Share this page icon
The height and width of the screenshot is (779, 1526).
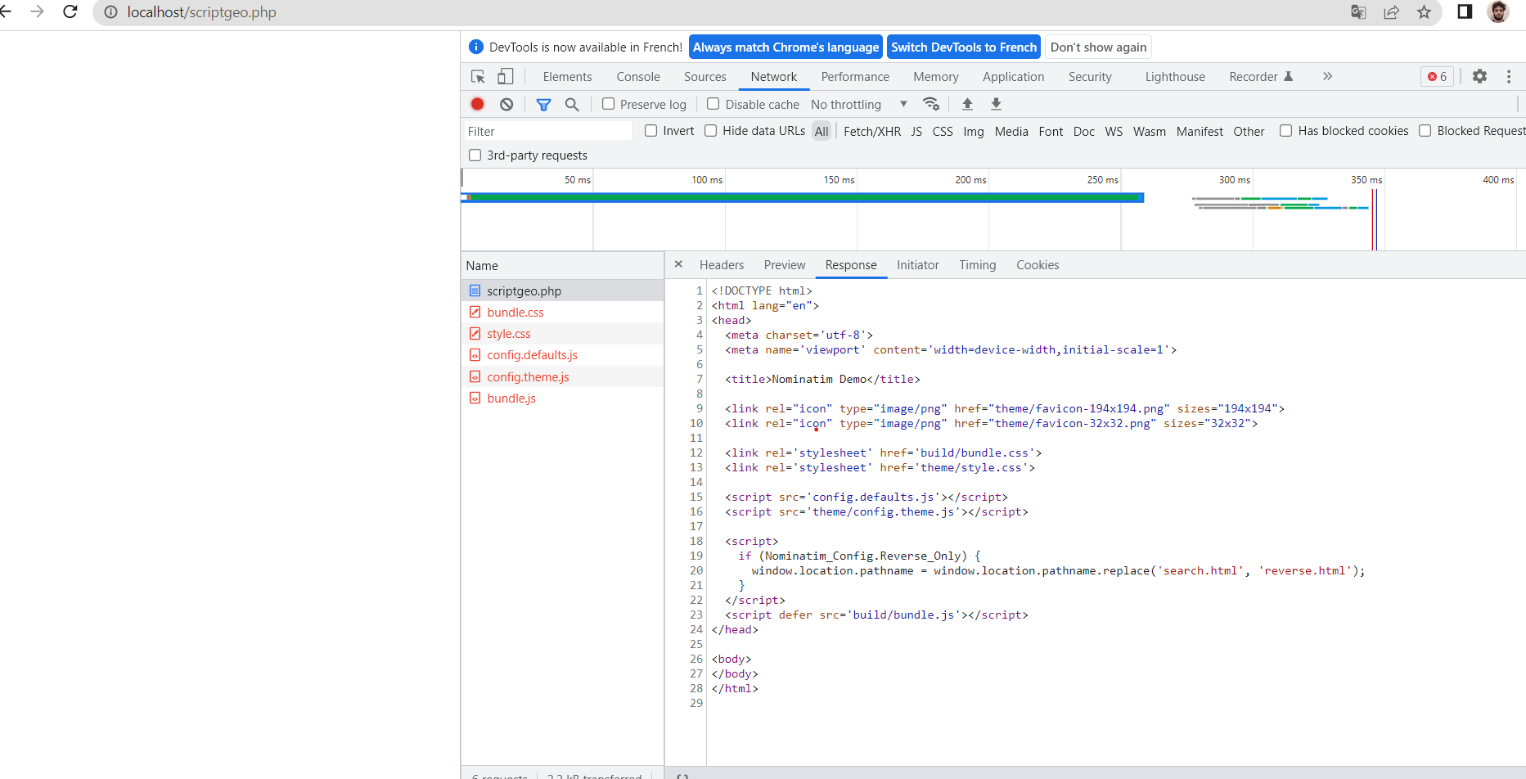pos(1391,11)
